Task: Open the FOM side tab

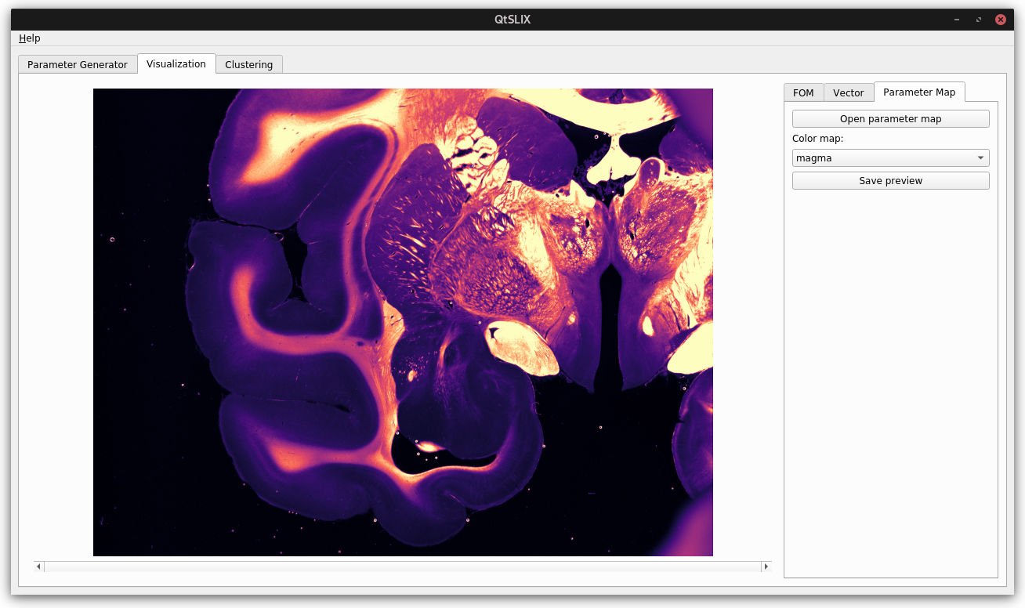Action: (x=803, y=92)
